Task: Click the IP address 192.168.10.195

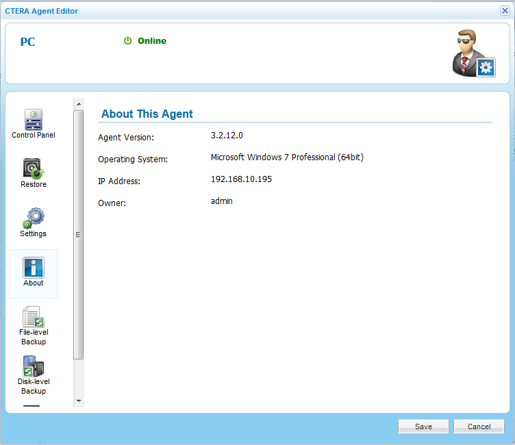Action: click(241, 179)
